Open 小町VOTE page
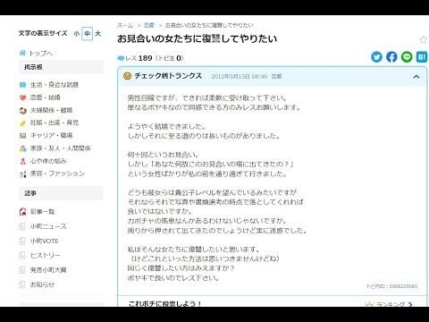429x322 pixels. [44, 241]
